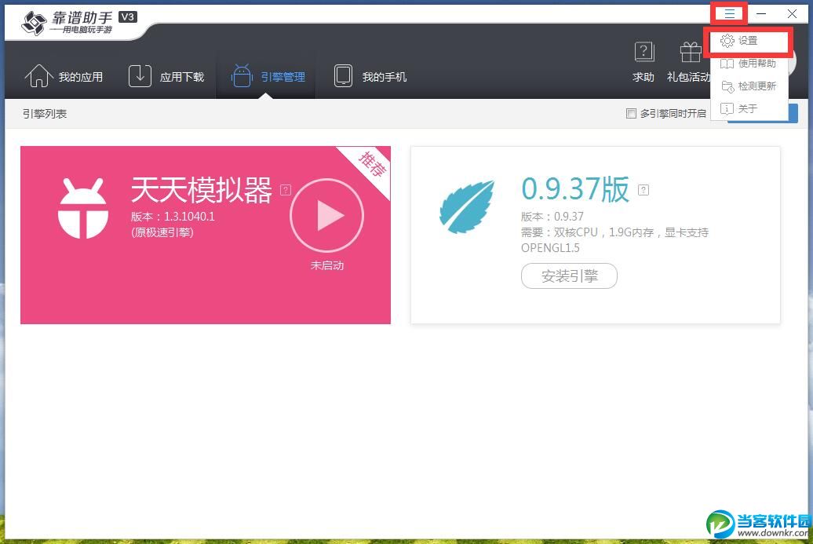Click the 未启动 status label
813x544 pixels.
pos(326,265)
